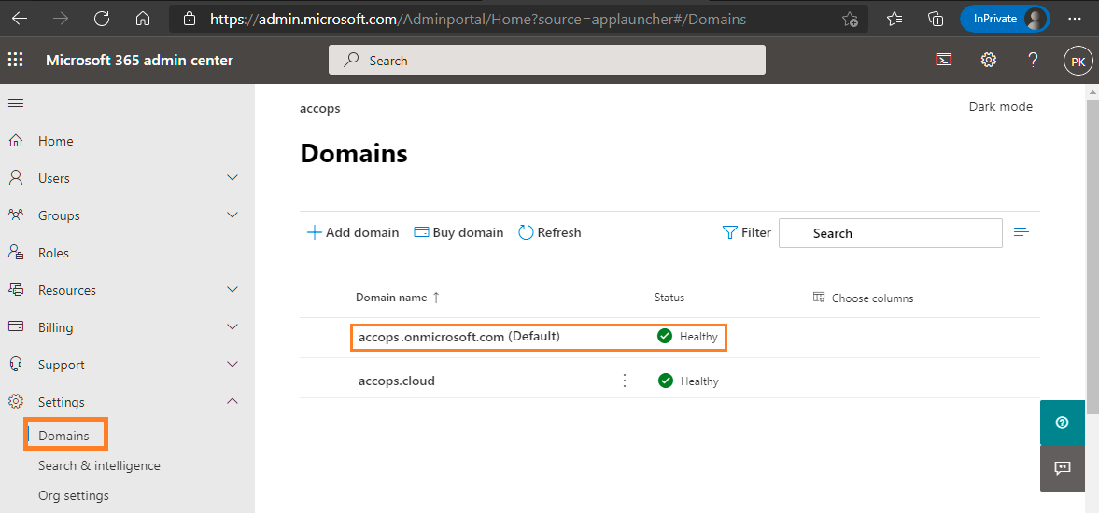Screen dimensions: 1099x513
Task: Open Org settings in the sidebar
Action: pos(73,495)
